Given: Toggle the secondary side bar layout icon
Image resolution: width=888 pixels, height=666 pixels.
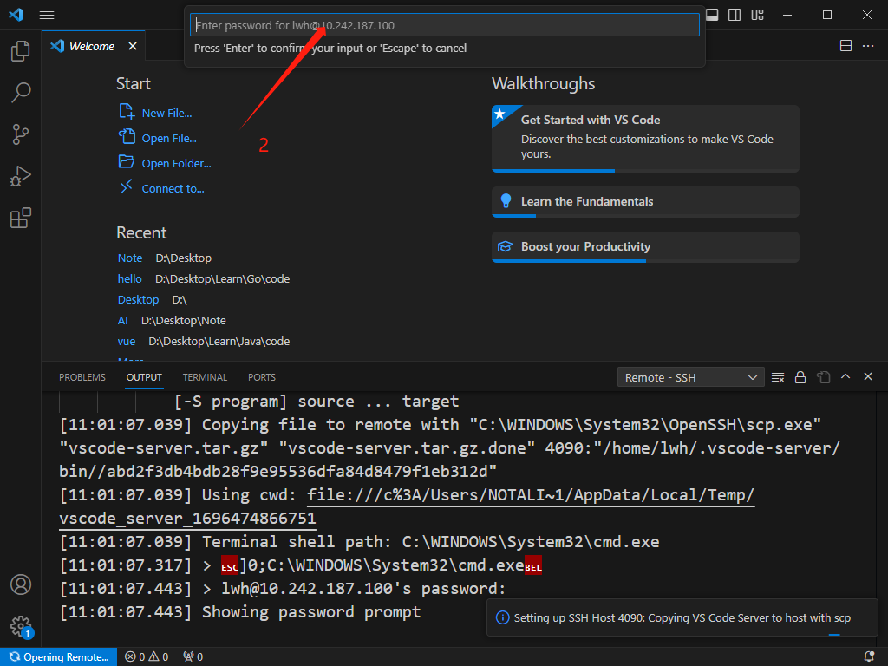Looking at the screenshot, I should [x=735, y=15].
